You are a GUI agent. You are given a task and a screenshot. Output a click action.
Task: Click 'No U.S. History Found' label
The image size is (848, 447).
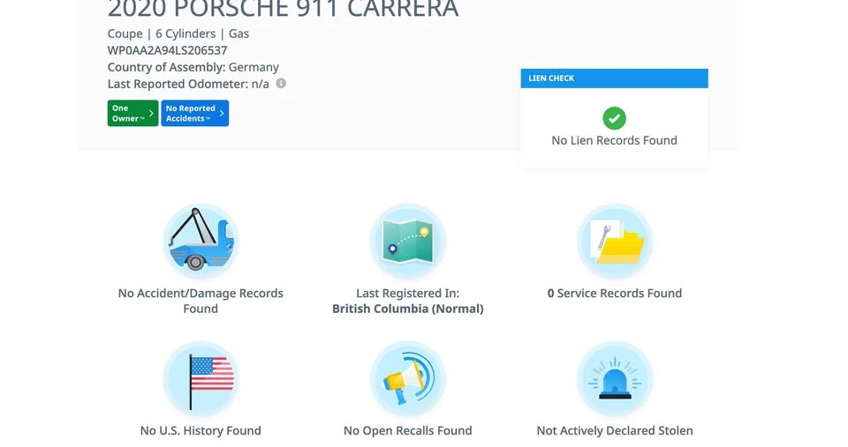(x=201, y=430)
